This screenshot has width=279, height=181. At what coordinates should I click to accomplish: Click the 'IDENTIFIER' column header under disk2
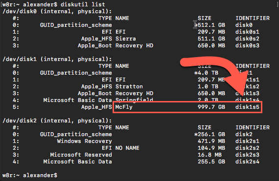[253, 127]
